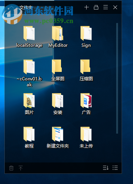Select the MyEditor label text
The image size is (133, 184).
point(58,45)
